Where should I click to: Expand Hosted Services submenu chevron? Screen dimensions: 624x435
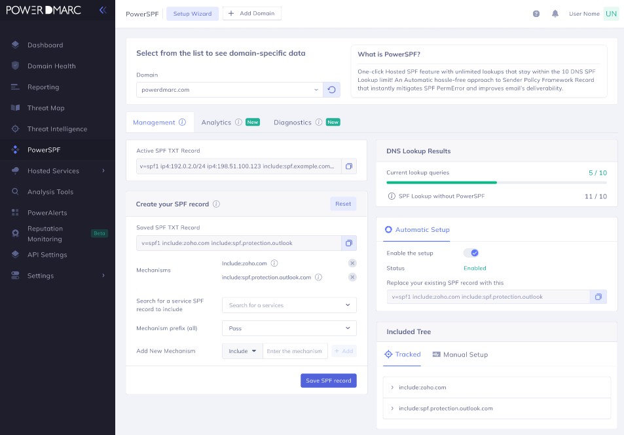click(103, 170)
